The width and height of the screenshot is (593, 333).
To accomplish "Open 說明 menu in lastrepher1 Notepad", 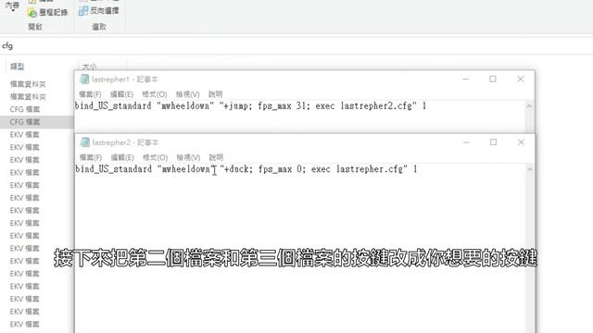I will pos(216,94).
